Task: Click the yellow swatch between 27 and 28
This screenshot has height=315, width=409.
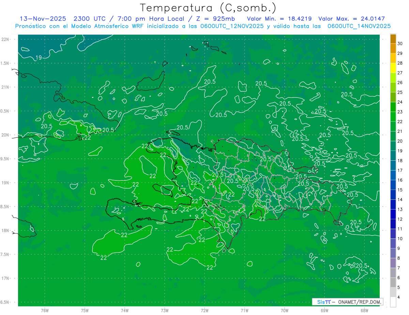Action: [x=393, y=68]
